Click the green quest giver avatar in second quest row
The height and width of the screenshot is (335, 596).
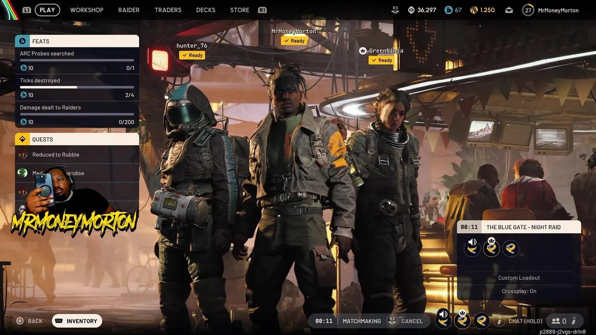(22, 173)
